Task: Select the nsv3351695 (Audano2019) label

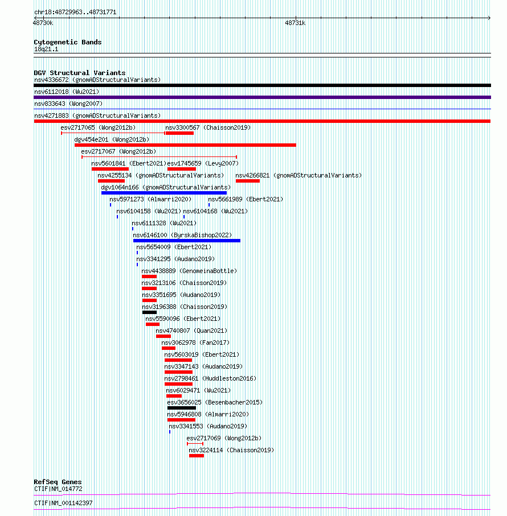Action: 181,295
